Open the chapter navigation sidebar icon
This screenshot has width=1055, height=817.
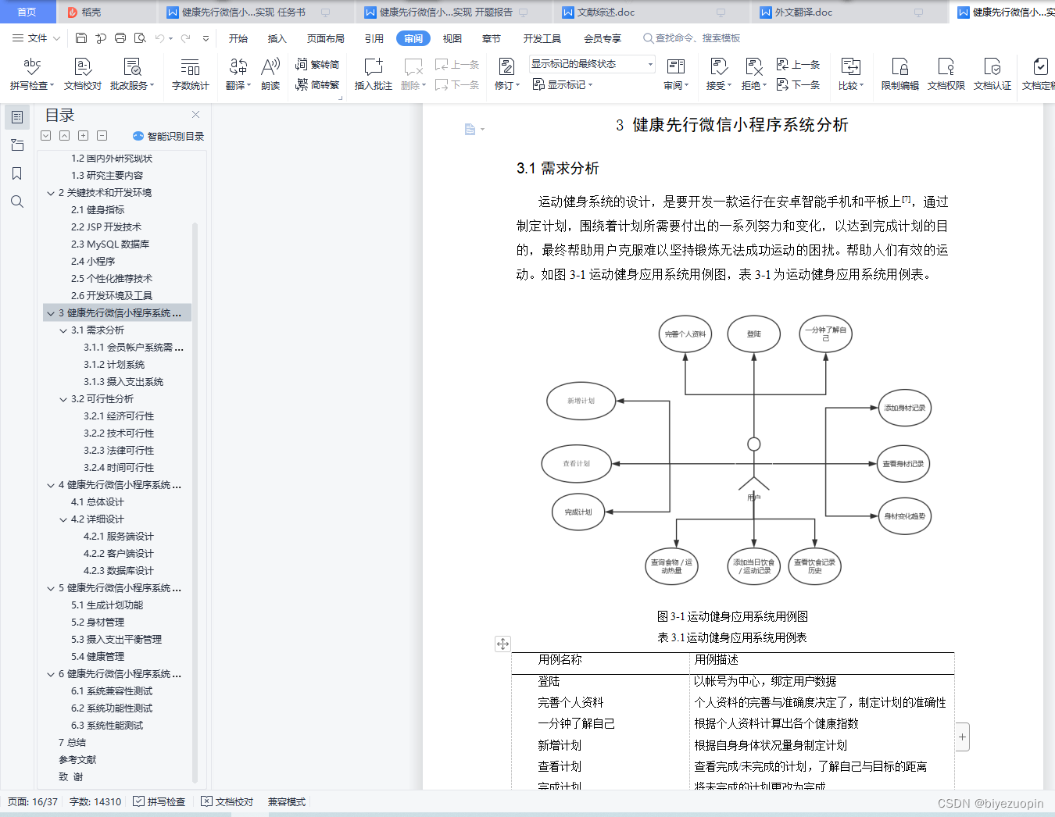(x=17, y=145)
